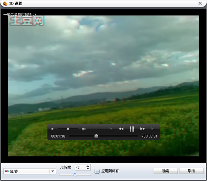Fast forward the video preview
Image resolution: width=207 pixels, height=181 pixels.
[142, 129]
